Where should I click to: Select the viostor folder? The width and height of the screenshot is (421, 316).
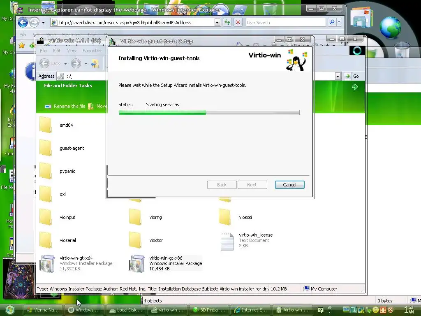pos(146,240)
